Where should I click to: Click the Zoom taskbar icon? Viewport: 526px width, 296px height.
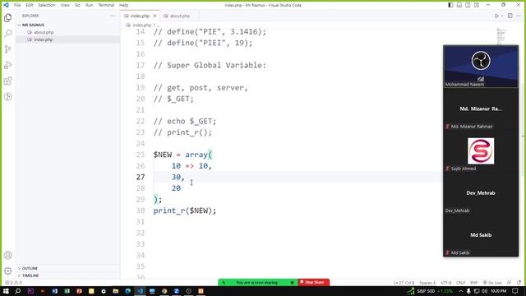click(x=177, y=291)
